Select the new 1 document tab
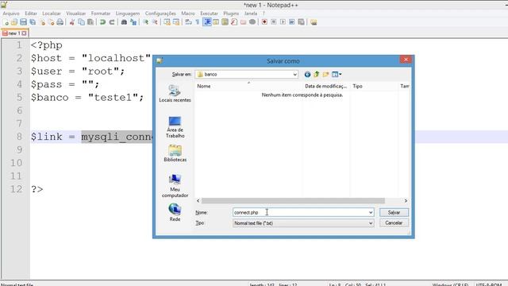 (x=14, y=33)
